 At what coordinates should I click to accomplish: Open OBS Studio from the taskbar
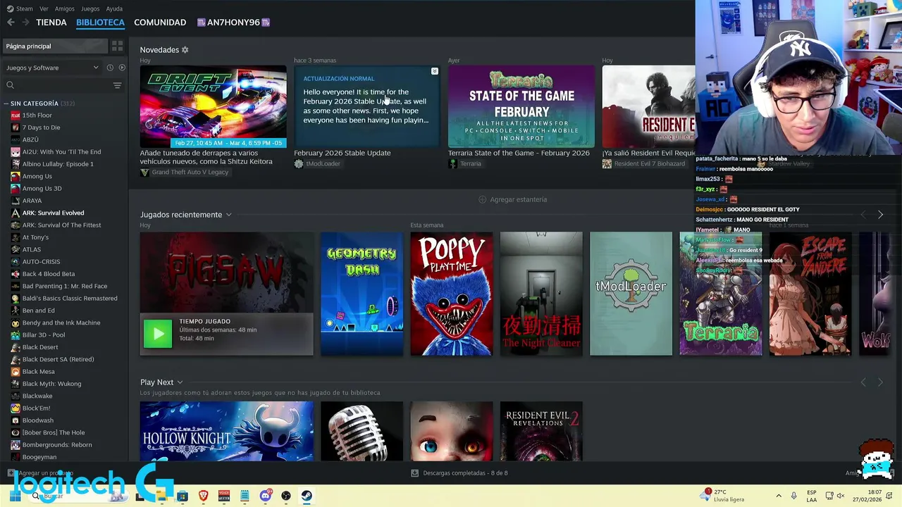click(286, 496)
